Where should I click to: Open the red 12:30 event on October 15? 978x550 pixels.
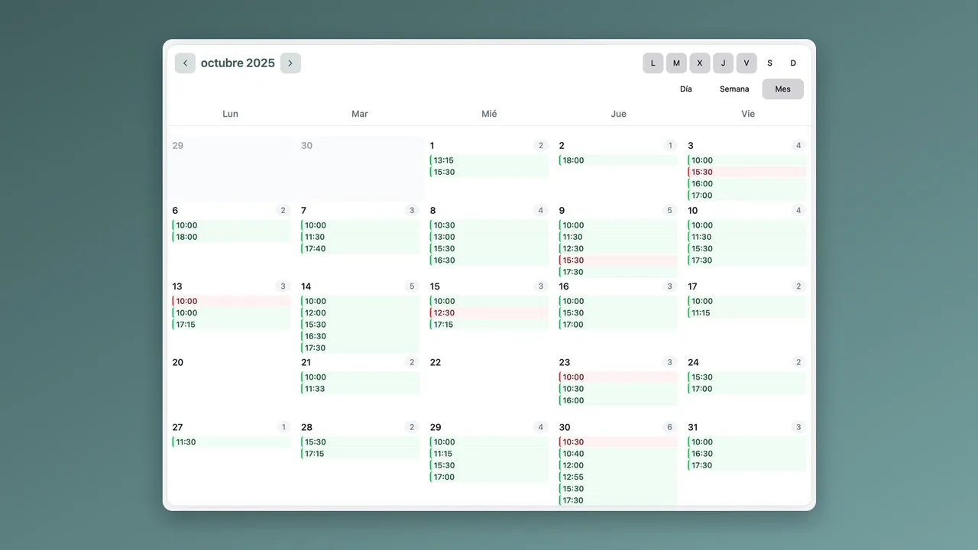(x=489, y=313)
